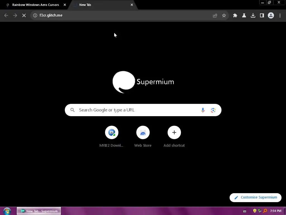
Task: View site information for f1cr.glitch.me
Action: tap(35, 15)
